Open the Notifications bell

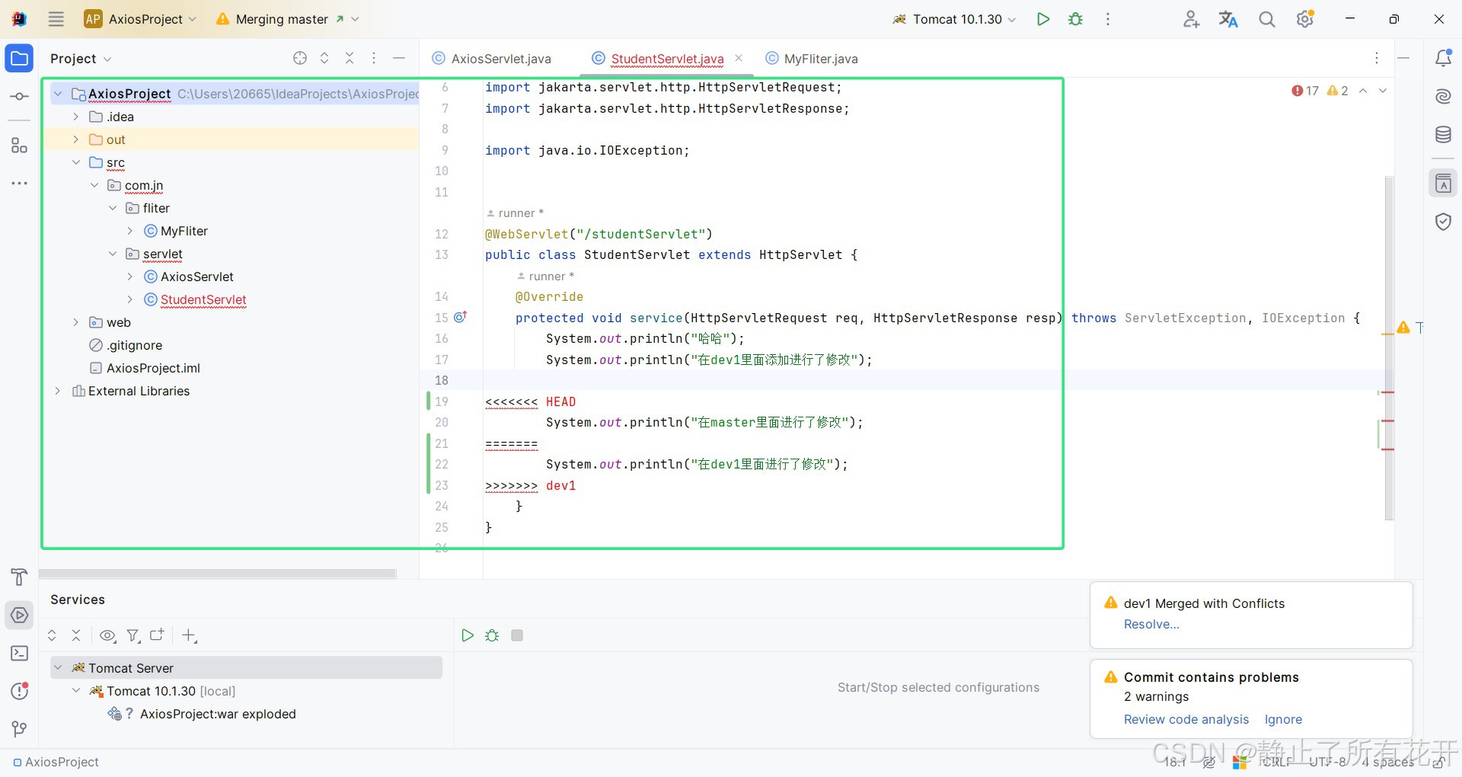point(1443,58)
